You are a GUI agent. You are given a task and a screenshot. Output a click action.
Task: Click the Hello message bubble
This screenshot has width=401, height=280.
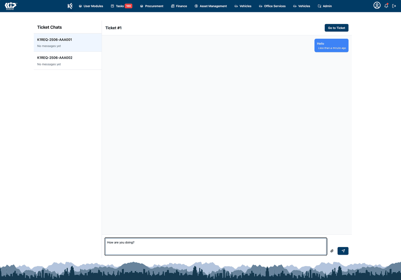(x=331, y=45)
